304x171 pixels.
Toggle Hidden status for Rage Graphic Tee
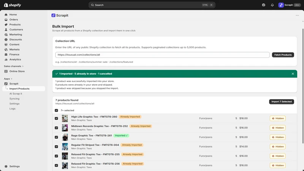(278, 137)
